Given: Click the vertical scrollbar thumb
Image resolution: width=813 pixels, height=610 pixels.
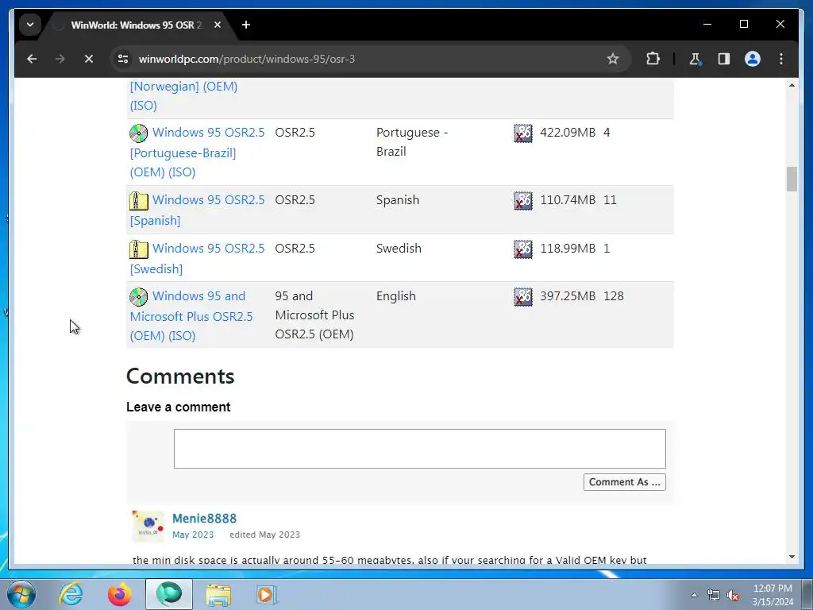Looking at the screenshot, I should pos(792,179).
